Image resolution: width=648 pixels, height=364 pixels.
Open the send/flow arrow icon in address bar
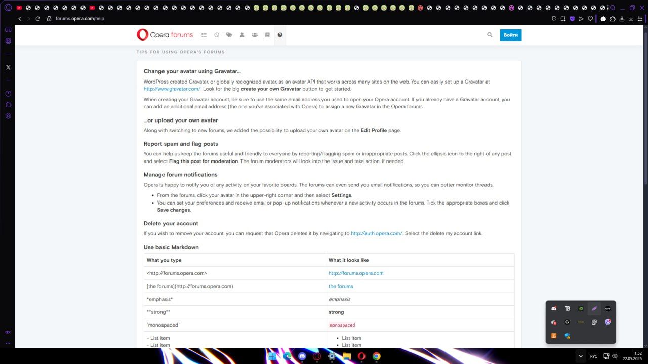tap(581, 19)
